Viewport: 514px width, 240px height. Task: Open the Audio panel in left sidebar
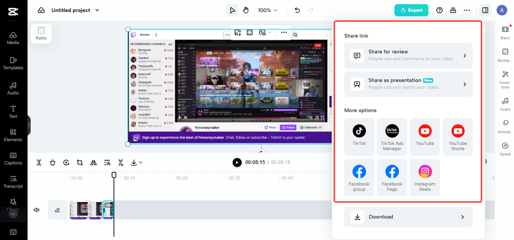pyautogui.click(x=13, y=88)
